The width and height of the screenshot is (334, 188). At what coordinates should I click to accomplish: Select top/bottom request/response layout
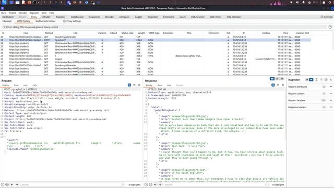click(x=277, y=79)
